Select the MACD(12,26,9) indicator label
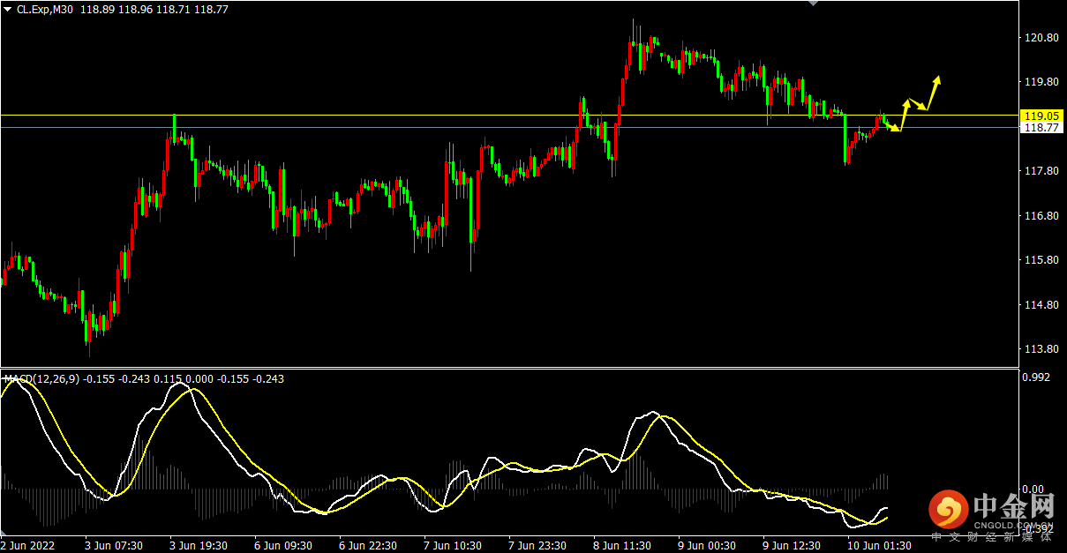Screen dimensions: 1067x553 (41, 378)
